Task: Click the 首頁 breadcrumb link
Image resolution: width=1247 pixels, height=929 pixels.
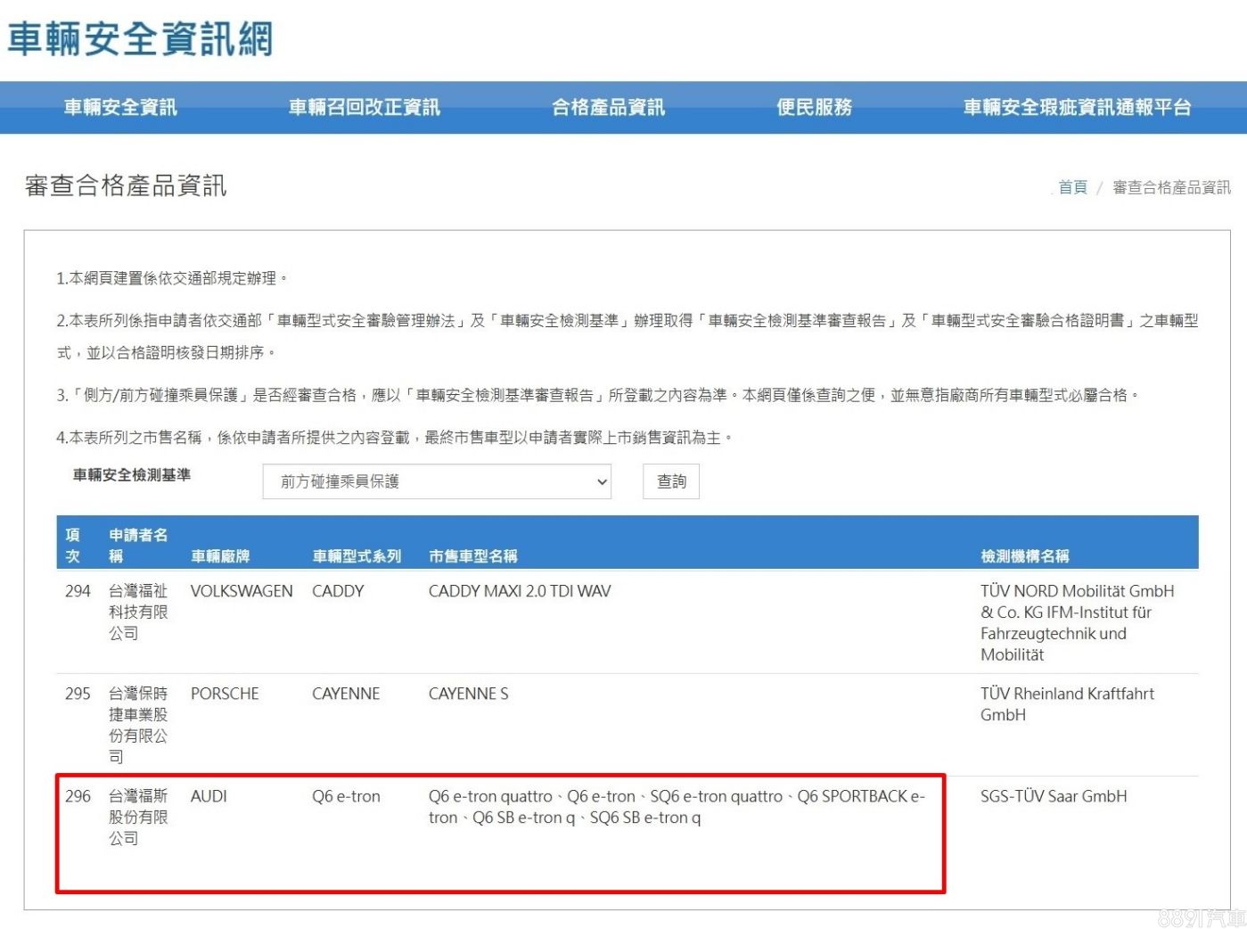Action: (1072, 187)
